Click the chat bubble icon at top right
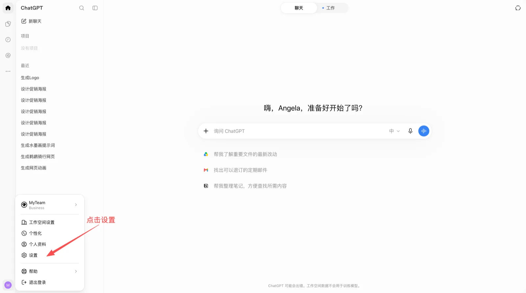This screenshot has width=526, height=293. coord(518,8)
